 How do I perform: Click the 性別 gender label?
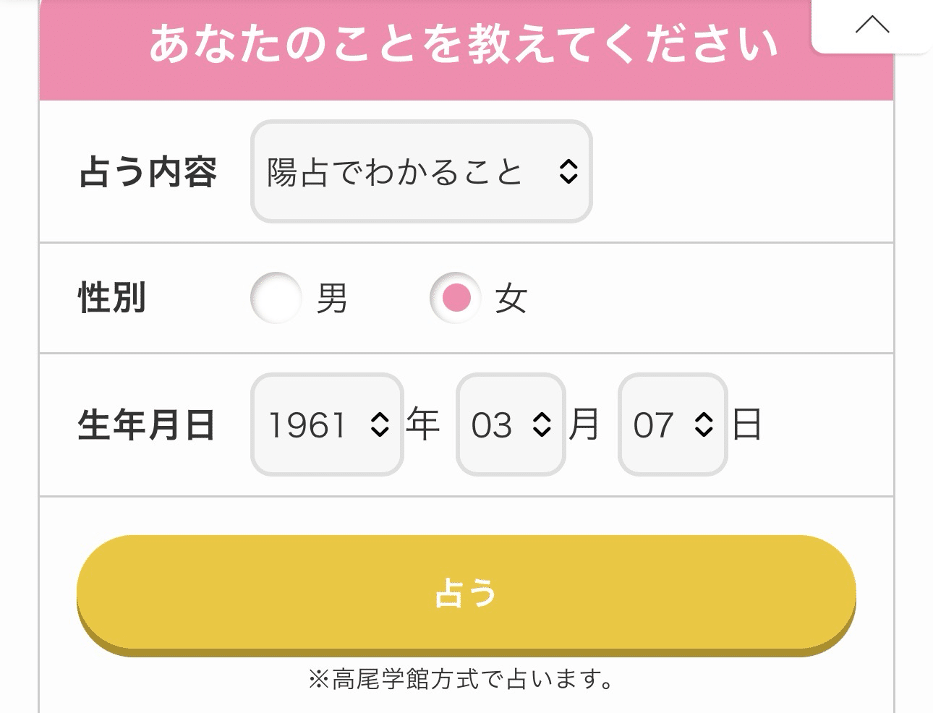[x=112, y=298]
